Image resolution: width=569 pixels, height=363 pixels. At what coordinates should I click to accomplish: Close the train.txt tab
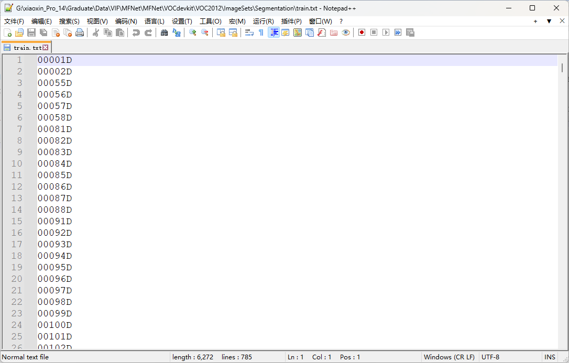click(x=46, y=48)
